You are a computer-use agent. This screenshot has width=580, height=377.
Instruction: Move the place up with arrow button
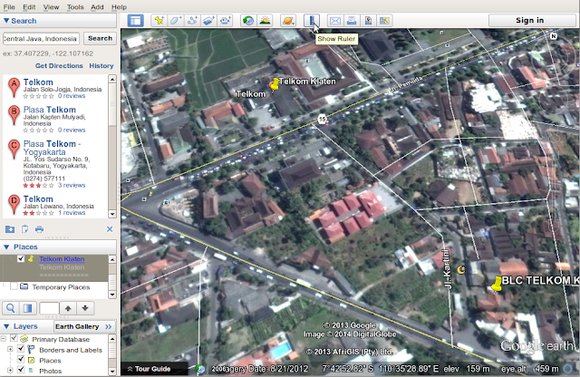68,308
